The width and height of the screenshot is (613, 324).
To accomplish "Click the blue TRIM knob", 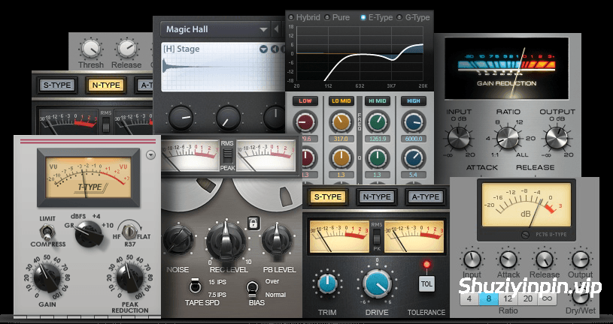I will point(328,283).
